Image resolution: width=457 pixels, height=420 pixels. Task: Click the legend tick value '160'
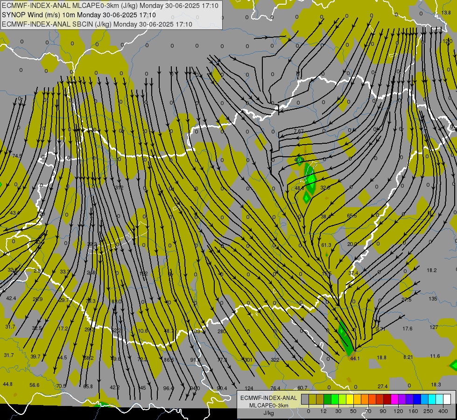point(413,411)
